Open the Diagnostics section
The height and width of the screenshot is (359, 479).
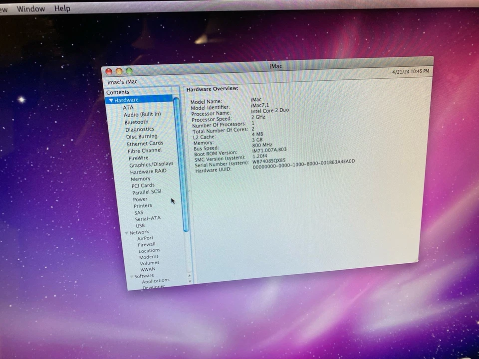(x=140, y=129)
